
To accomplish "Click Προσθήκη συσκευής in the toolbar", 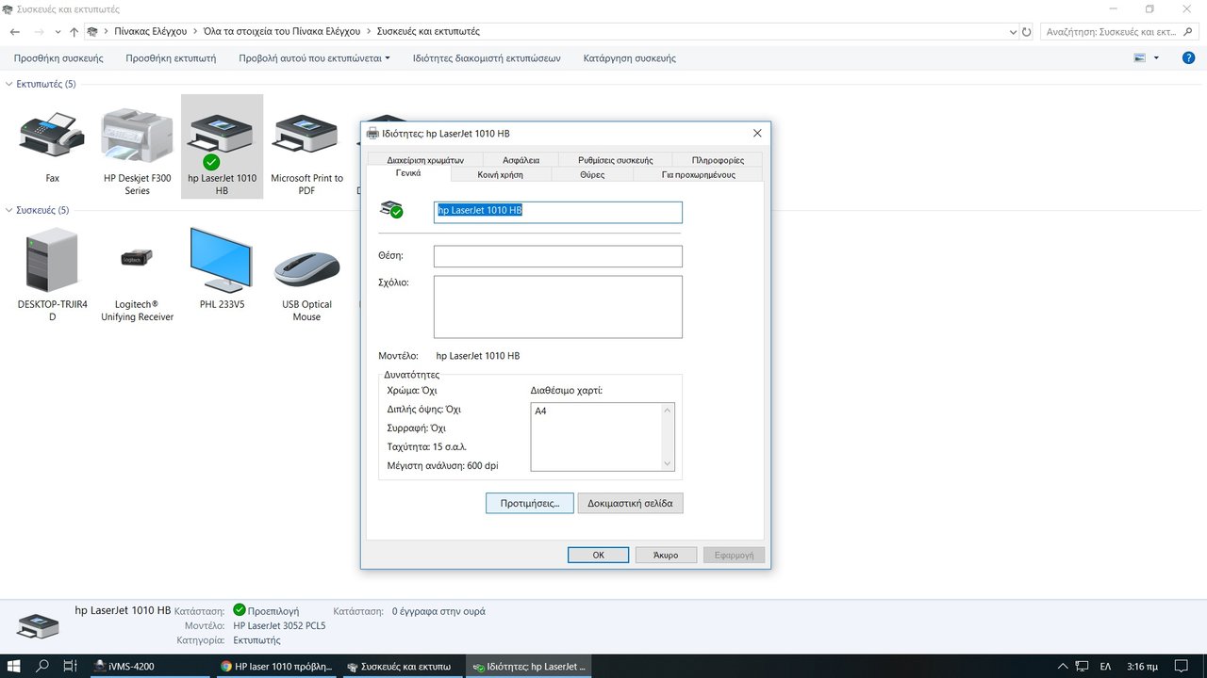I will pos(58,58).
